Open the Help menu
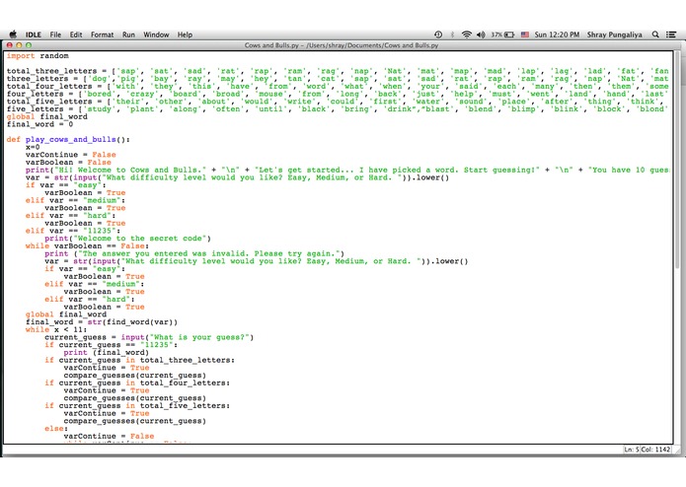 point(185,35)
